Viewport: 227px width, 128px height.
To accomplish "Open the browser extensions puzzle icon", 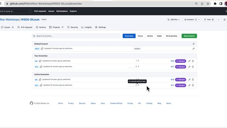I will tap(215, 4).
